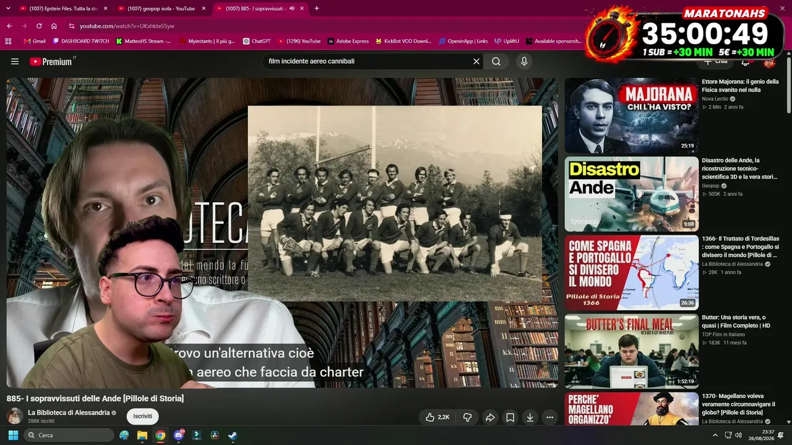
Task: Close the geopop isola tab
Action: click(x=204, y=9)
